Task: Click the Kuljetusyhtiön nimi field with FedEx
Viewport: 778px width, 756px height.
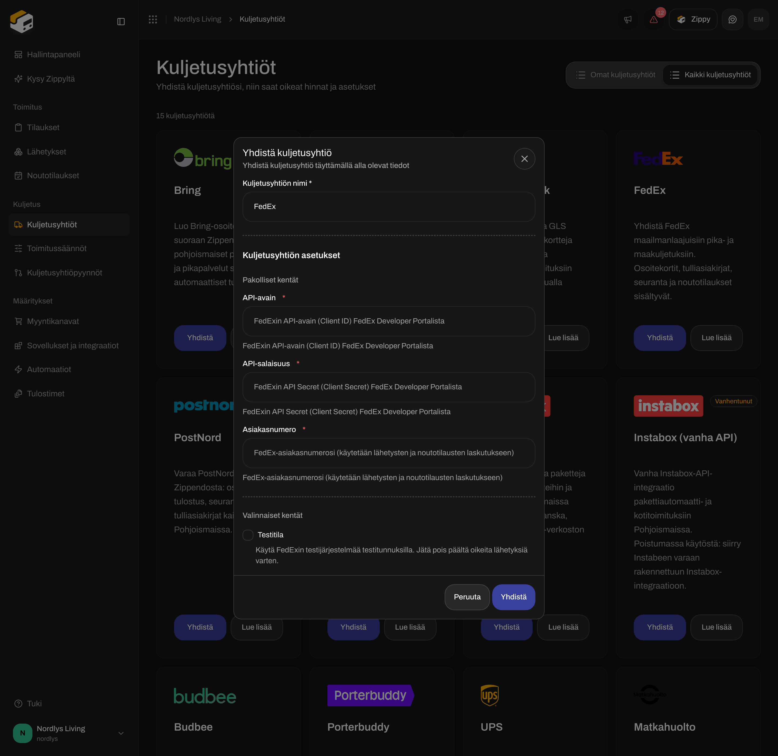Action: [x=389, y=207]
